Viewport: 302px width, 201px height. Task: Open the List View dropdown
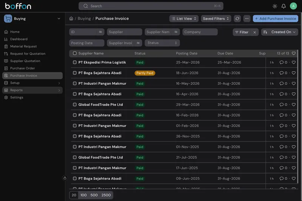tap(184, 18)
